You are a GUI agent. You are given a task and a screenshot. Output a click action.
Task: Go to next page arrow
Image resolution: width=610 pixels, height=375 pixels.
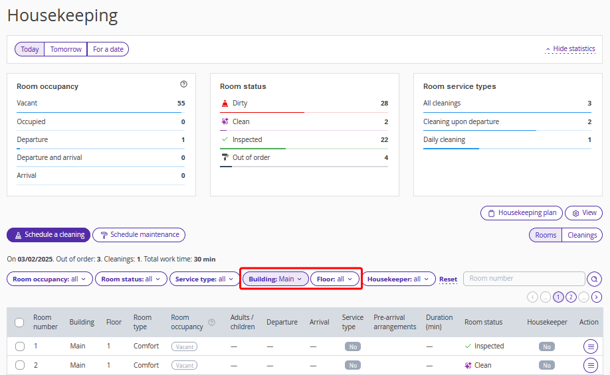(597, 297)
